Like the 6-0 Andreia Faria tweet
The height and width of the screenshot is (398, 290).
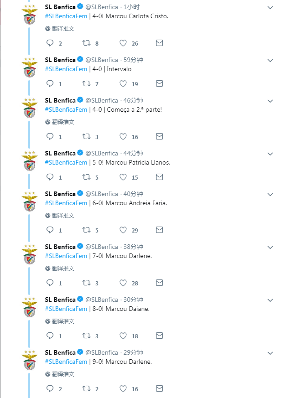pyautogui.click(x=123, y=230)
